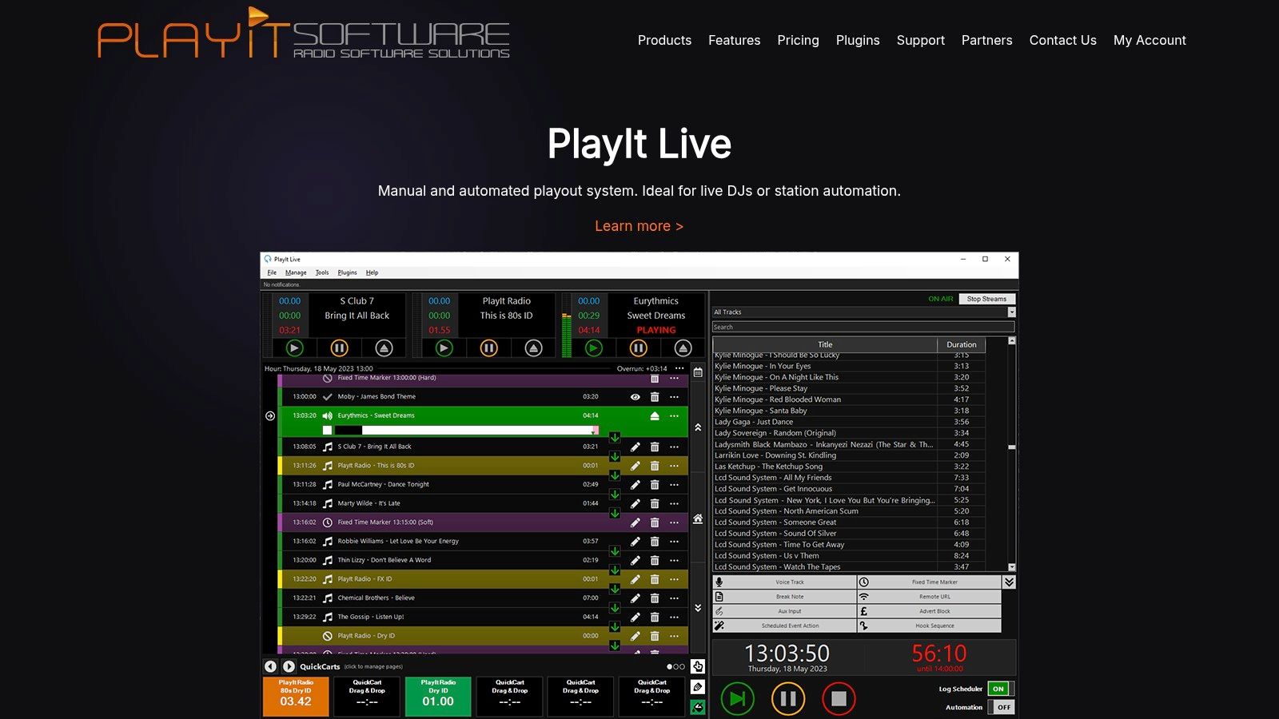Pause the PlayIt Radio 80s ID deck
This screenshot has height=719, width=1279.
click(488, 348)
